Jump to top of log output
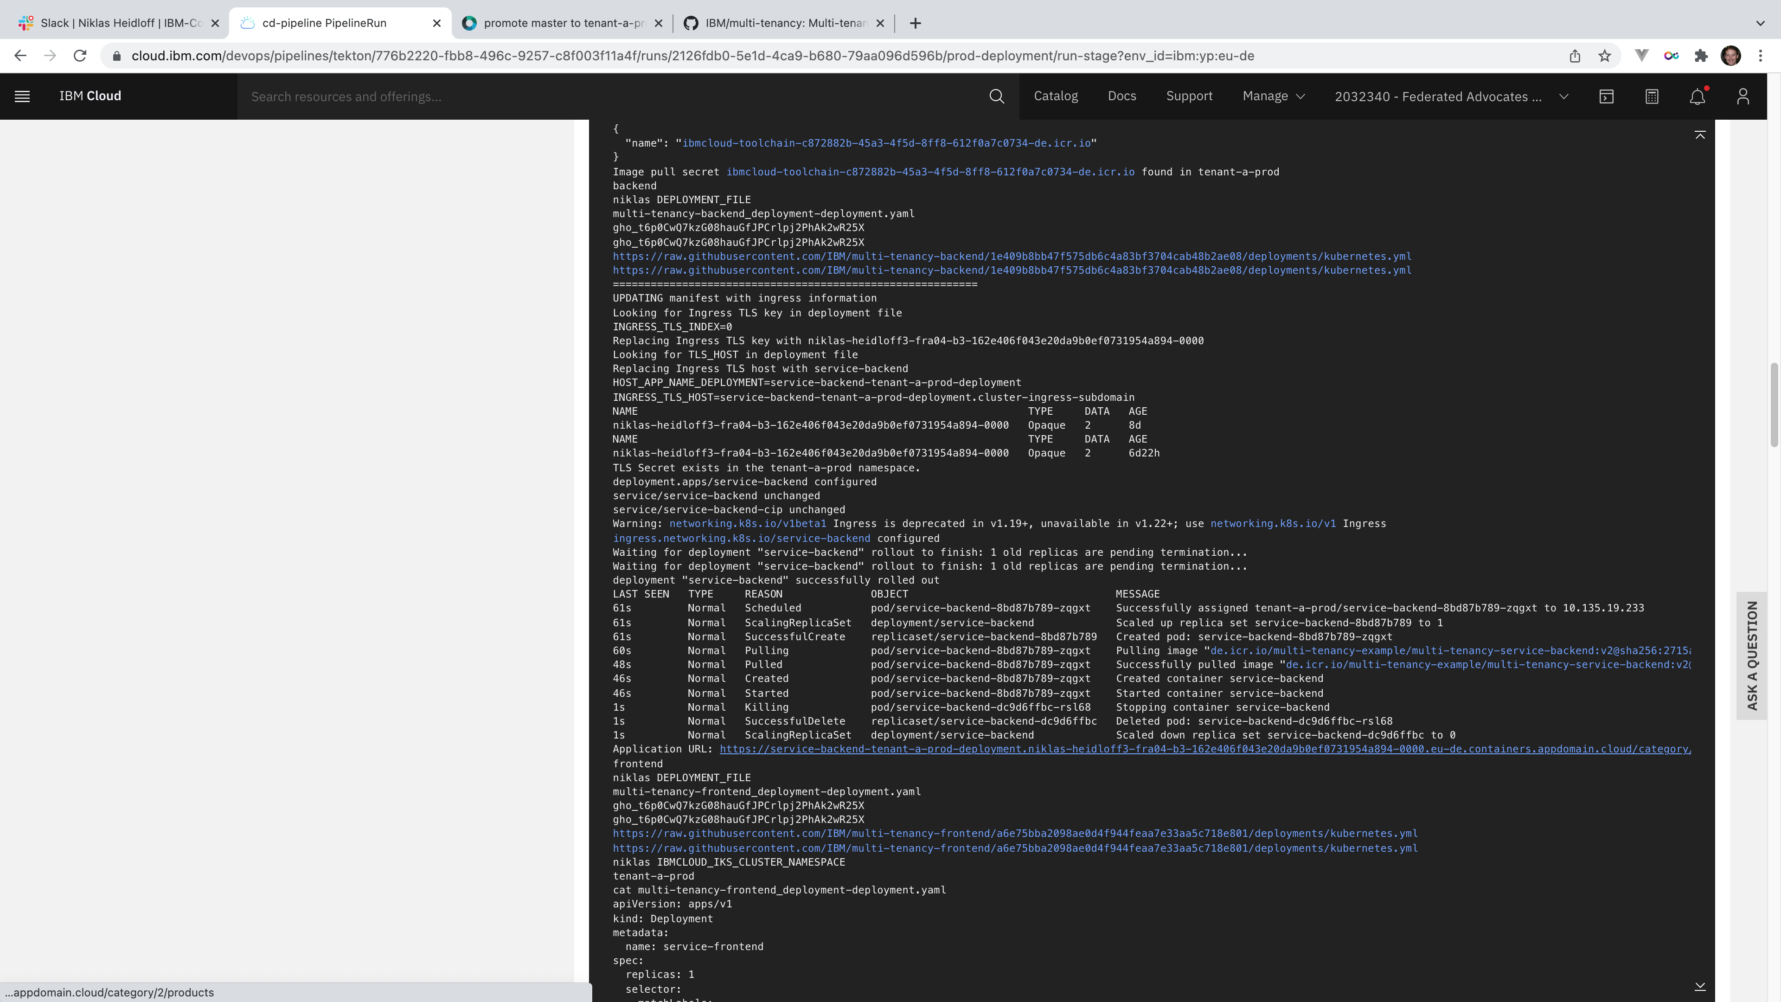The image size is (1781, 1002). (x=1700, y=135)
